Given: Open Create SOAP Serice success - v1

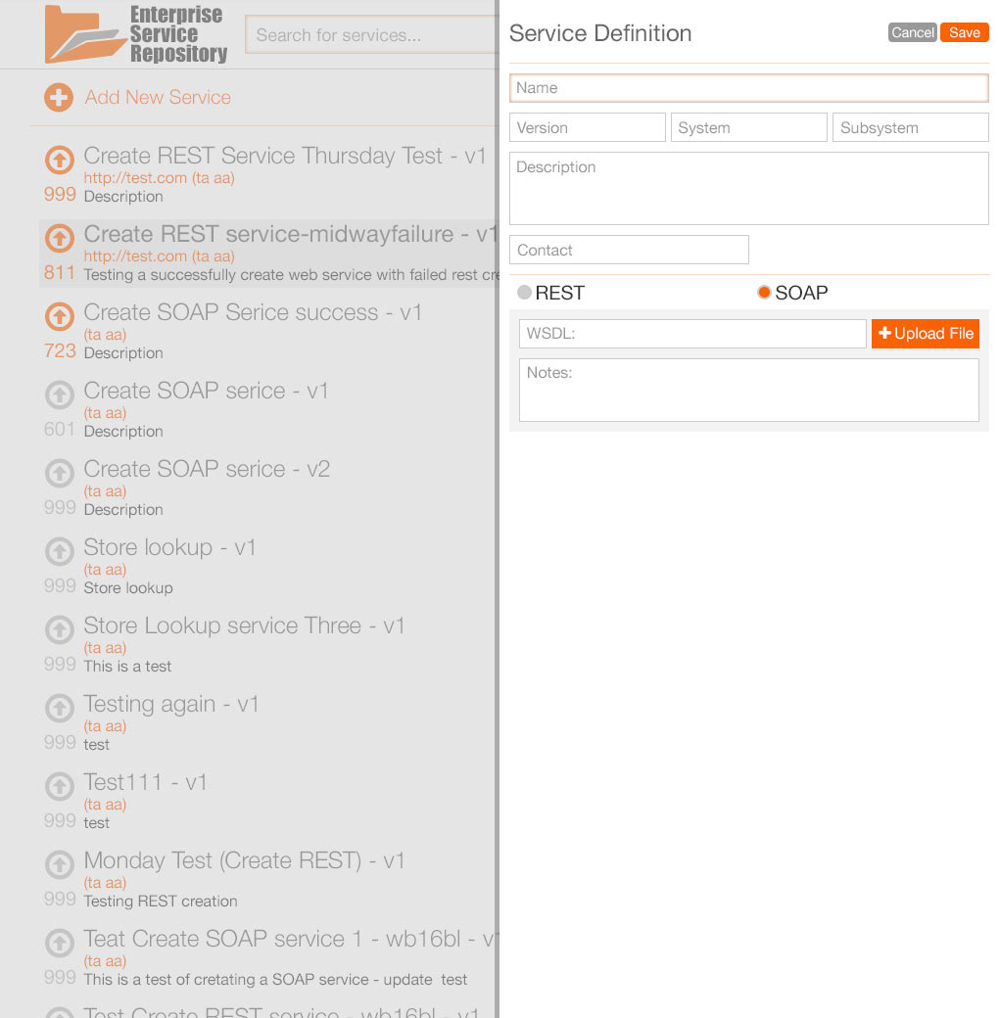Looking at the screenshot, I should [253, 312].
